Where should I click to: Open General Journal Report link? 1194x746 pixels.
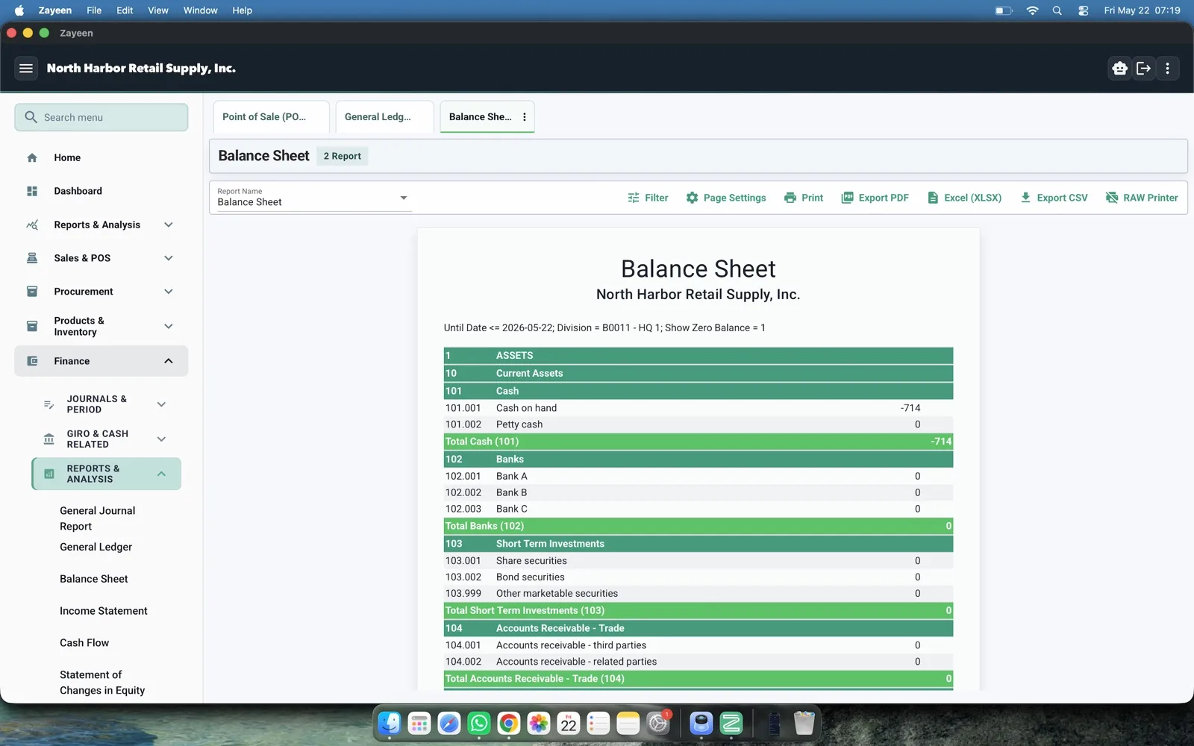98,518
